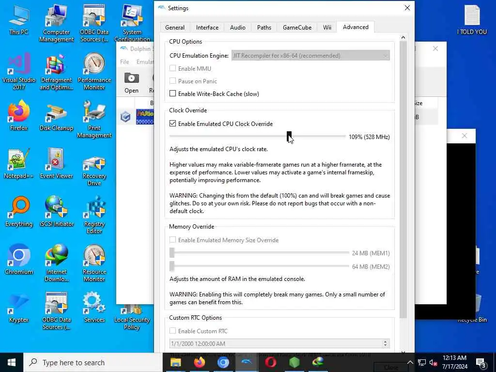The width and height of the screenshot is (496, 372).
Task: Open Local Security Policy desktop shortcut
Action: tap(132, 318)
